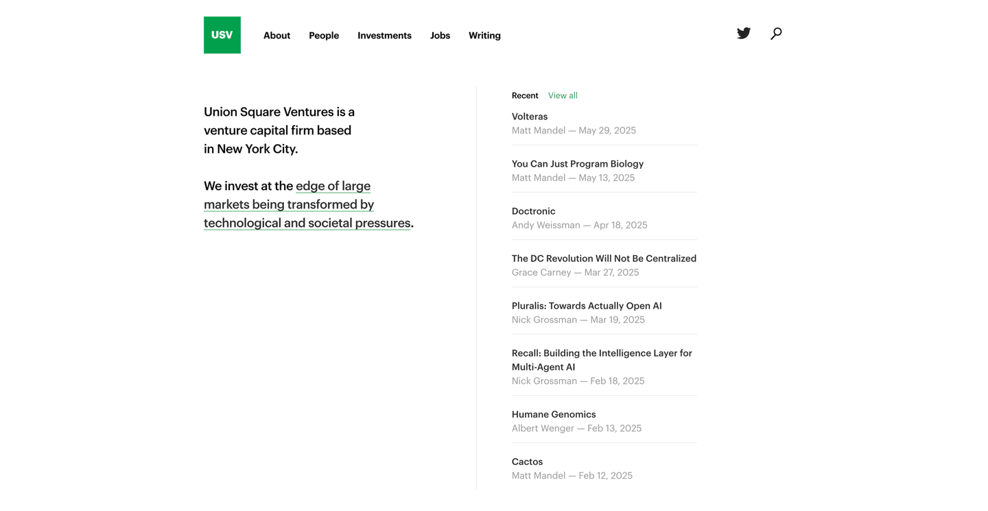Open the Investments page
Viewport: 988px width, 511px height.
point(384,35)
